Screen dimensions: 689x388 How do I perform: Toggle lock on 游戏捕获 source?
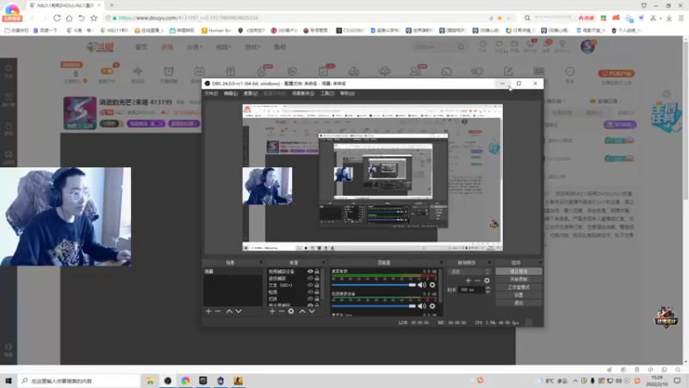coord(317,278)
